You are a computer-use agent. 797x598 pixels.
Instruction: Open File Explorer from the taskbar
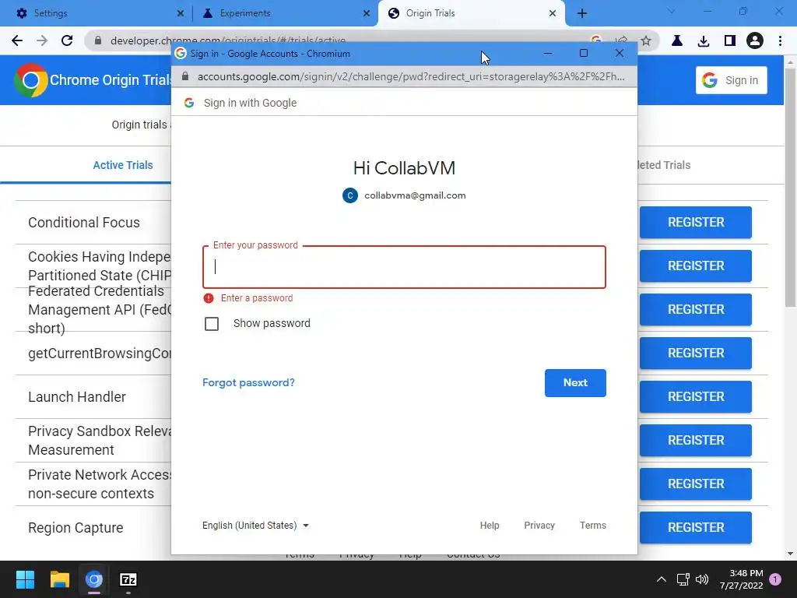pyautogui.click(x=59, y=579)
